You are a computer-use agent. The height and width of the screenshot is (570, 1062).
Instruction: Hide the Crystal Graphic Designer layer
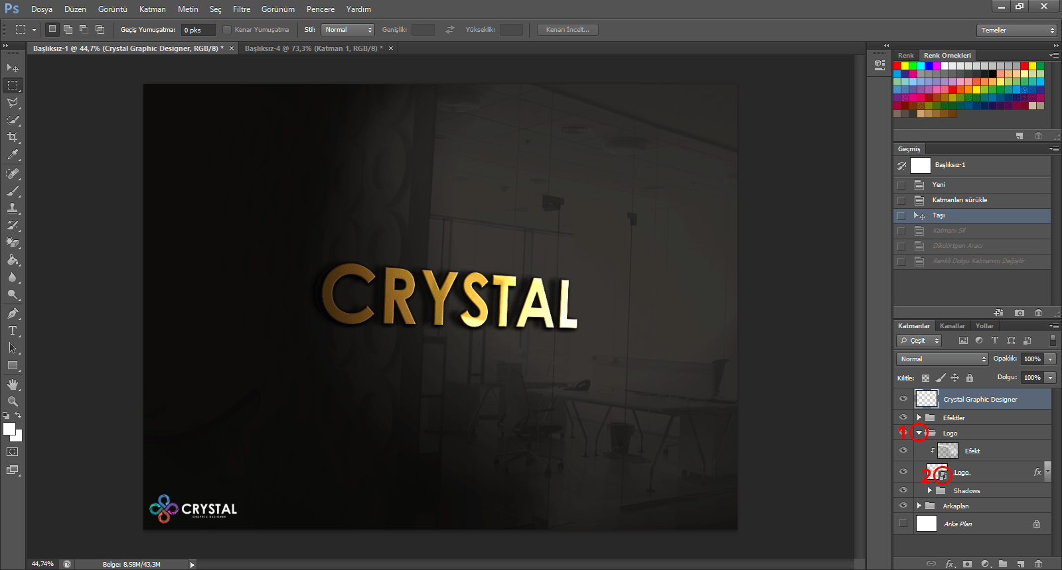[x=903, y=399]
